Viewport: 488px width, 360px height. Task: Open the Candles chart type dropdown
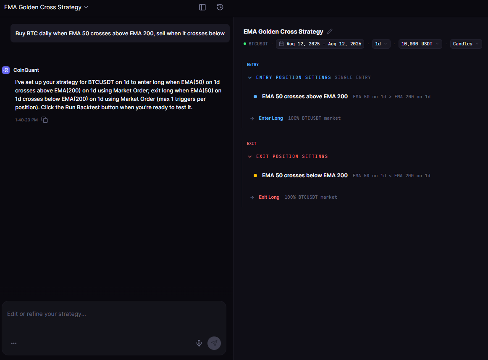tap(466, 44)
